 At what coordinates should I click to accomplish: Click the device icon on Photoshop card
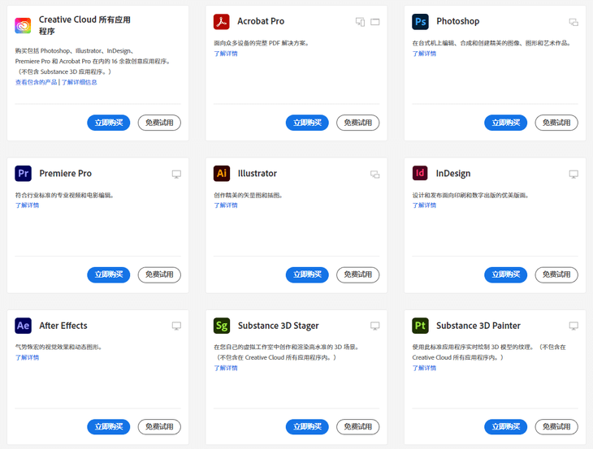coord(574,22)
